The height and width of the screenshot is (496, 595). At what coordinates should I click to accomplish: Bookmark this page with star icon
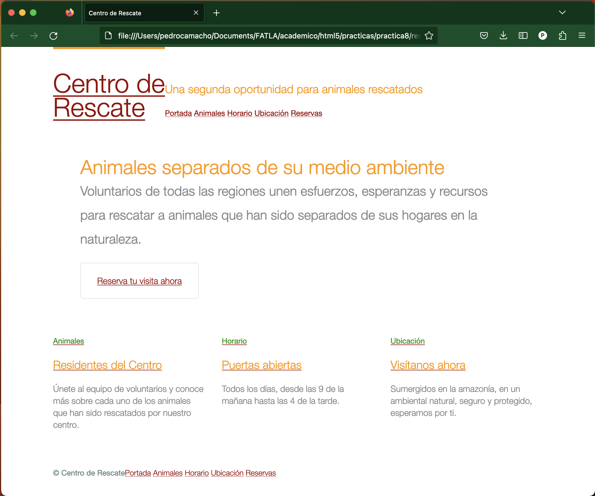[x=429, y=36]
